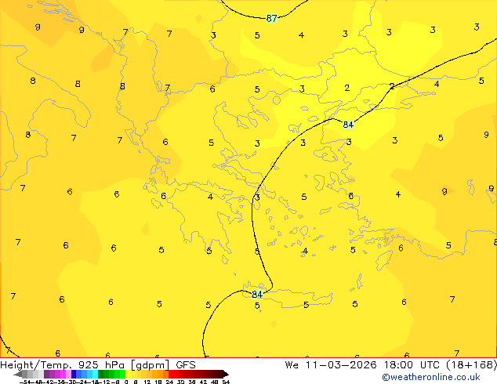Click the left arrow end of color scale
Screen dimensions: 497x384
[18, 374]
